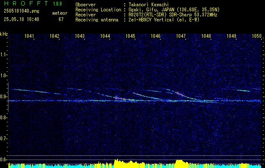265x168 pixels.
Task: Click the Observer label
Action: click(86, 5)
